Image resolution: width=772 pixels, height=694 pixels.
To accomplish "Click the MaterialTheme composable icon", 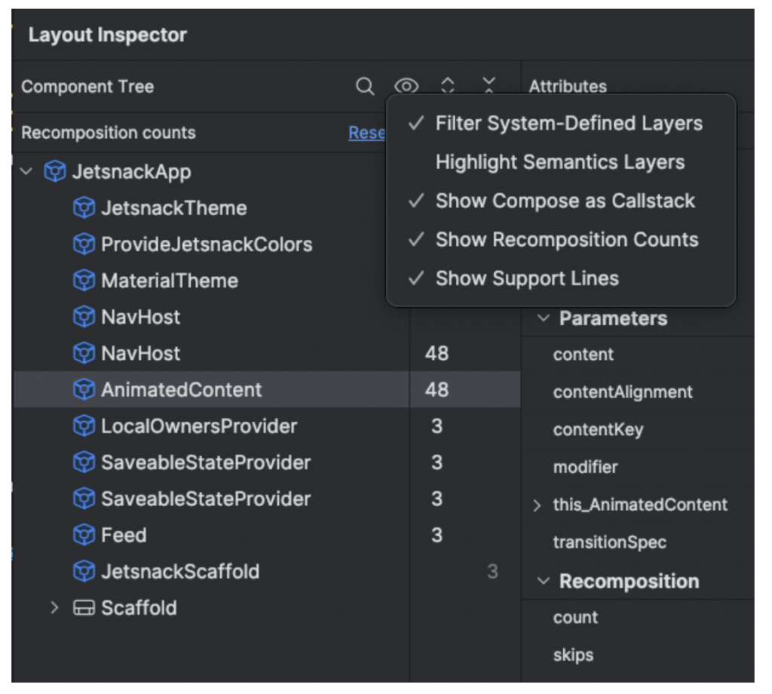I will (x=84, y=281).
